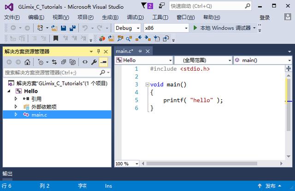Click the 发布 publish button
Viewport: 295px width, 191px height.
[270, 186]
